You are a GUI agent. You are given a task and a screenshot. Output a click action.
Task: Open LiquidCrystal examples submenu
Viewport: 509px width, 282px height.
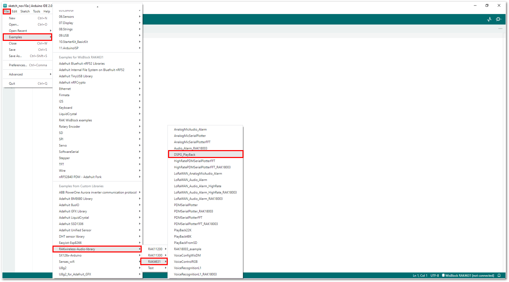(98, 114)
